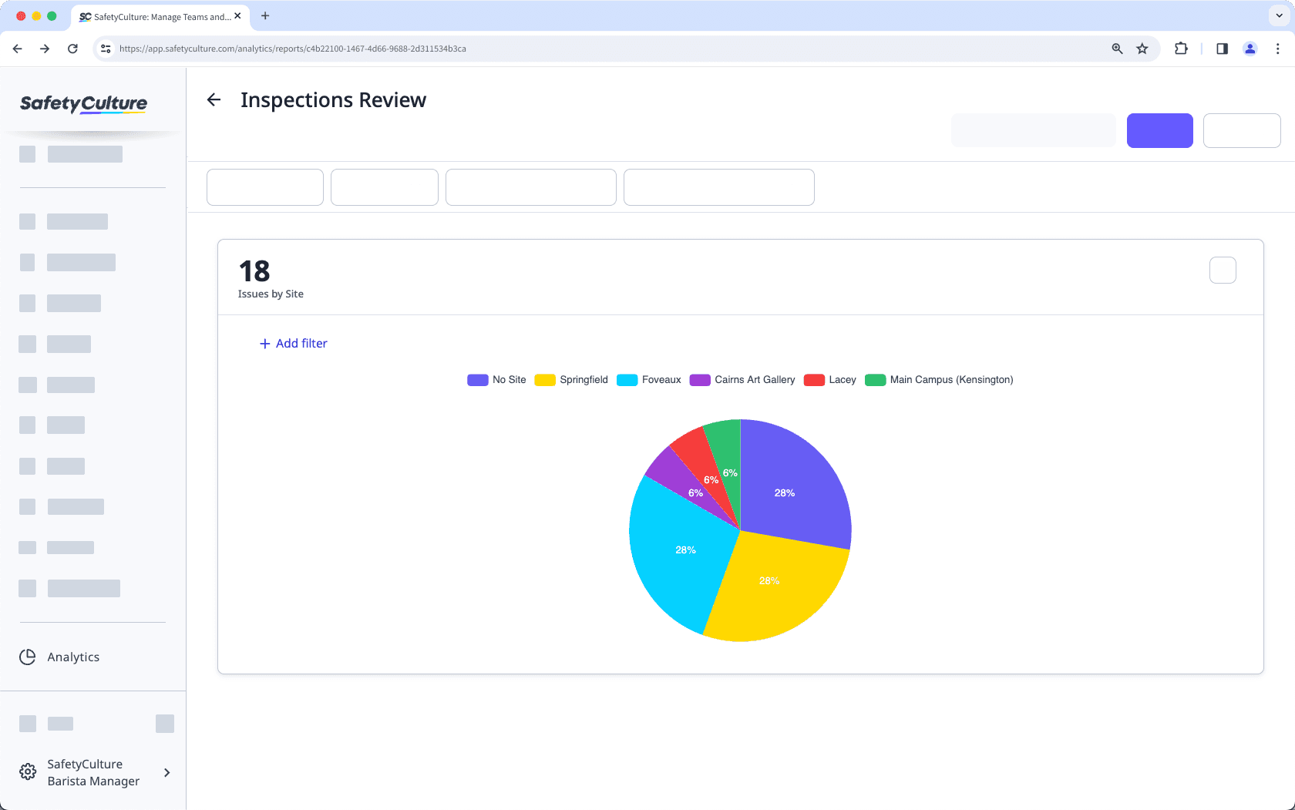Reload the current page
Viewport: 1295px width, 810px height.
72,48
